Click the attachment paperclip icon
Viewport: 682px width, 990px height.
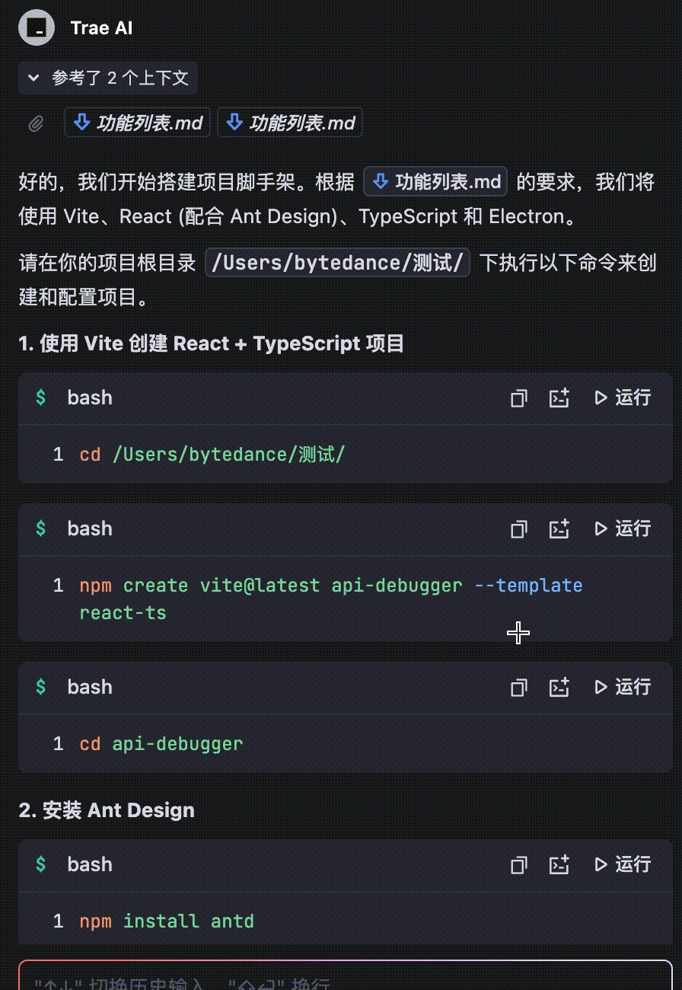coord(36,123)
